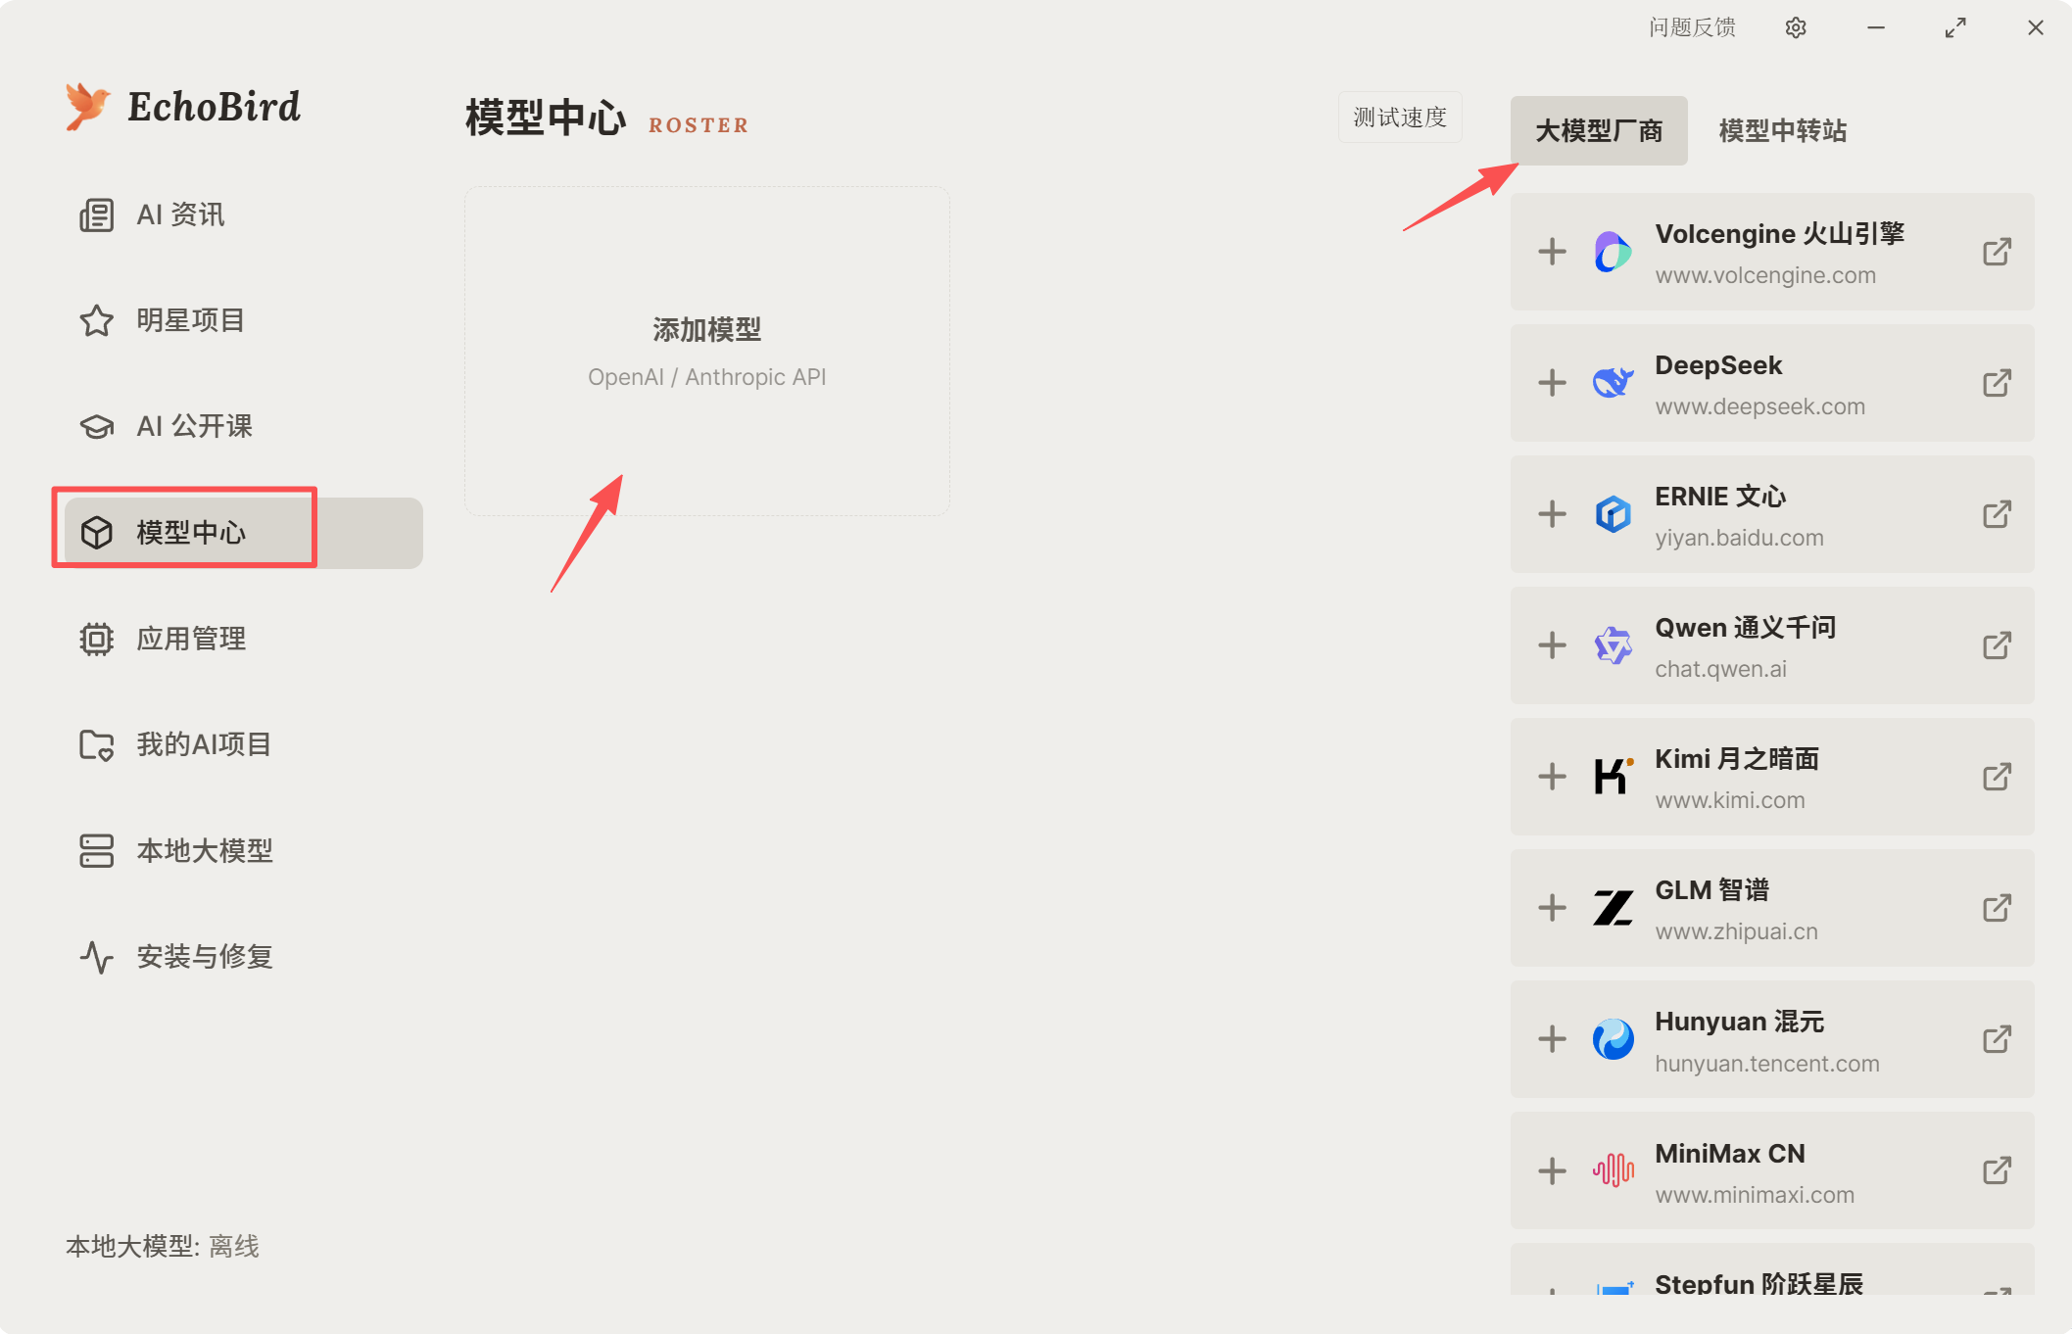Open yiyan.baidu.com external link icon

[1997, 514]
